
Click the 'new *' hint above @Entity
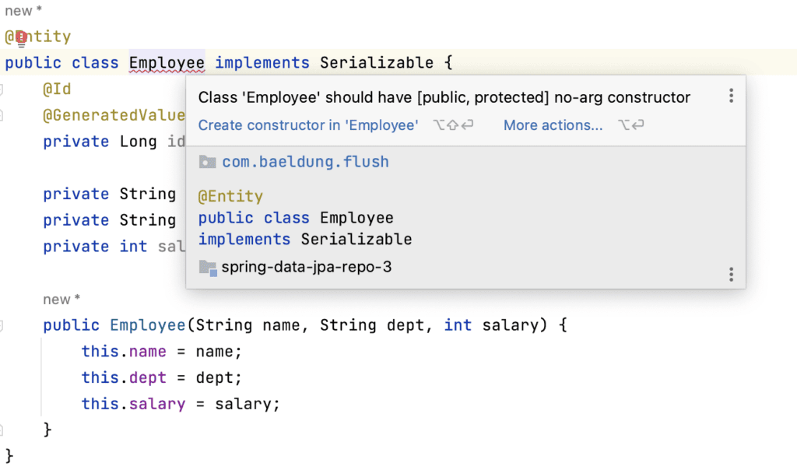point(23,11)
